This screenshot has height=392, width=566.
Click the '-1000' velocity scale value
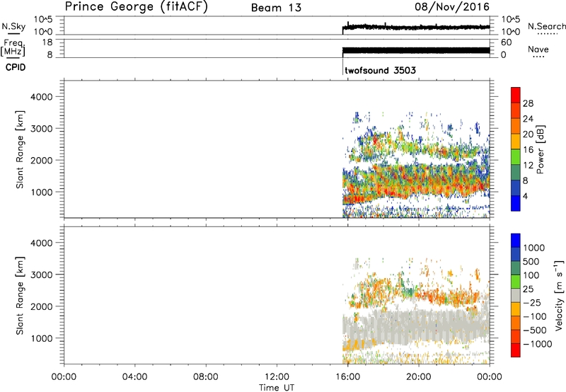point(537,344)
